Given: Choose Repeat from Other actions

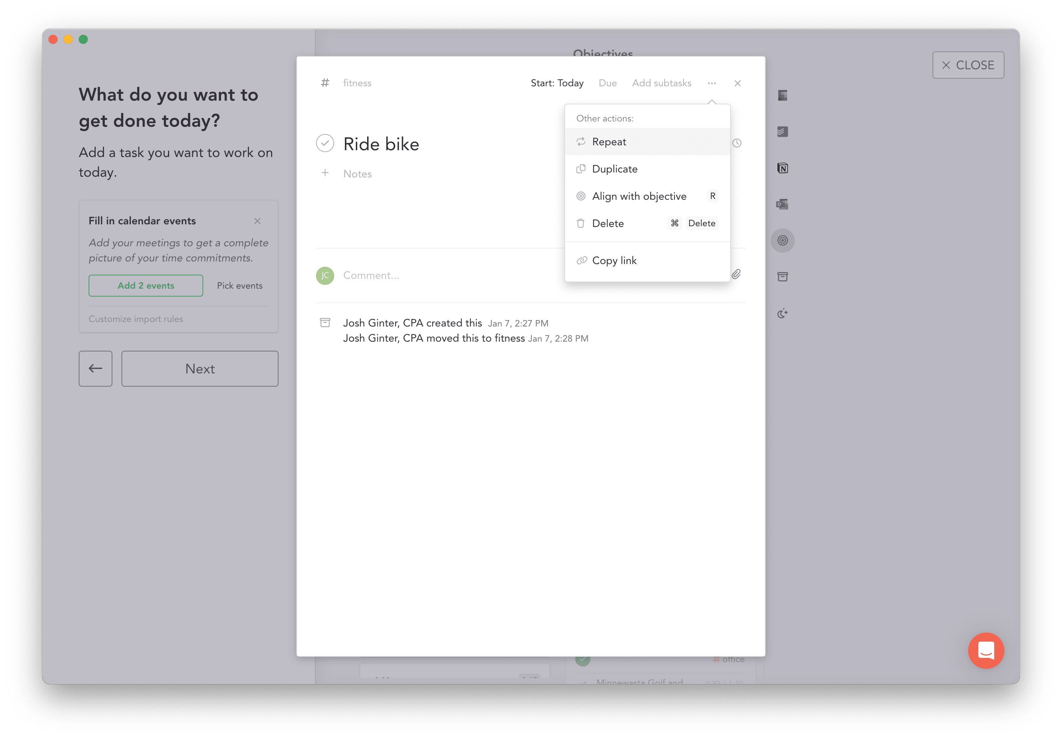Looking at the screenshot, I should point(647,141).
